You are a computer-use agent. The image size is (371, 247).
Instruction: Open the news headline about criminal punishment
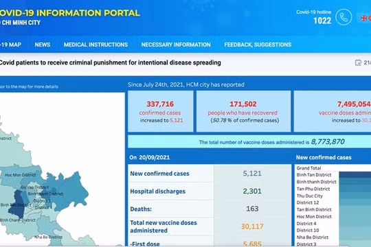(110, 62)
